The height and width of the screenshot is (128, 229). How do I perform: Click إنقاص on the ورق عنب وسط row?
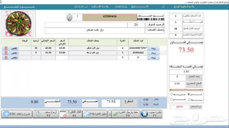[14, 53]
